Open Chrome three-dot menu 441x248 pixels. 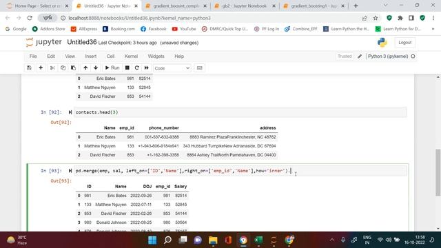(x=433, y=18)
